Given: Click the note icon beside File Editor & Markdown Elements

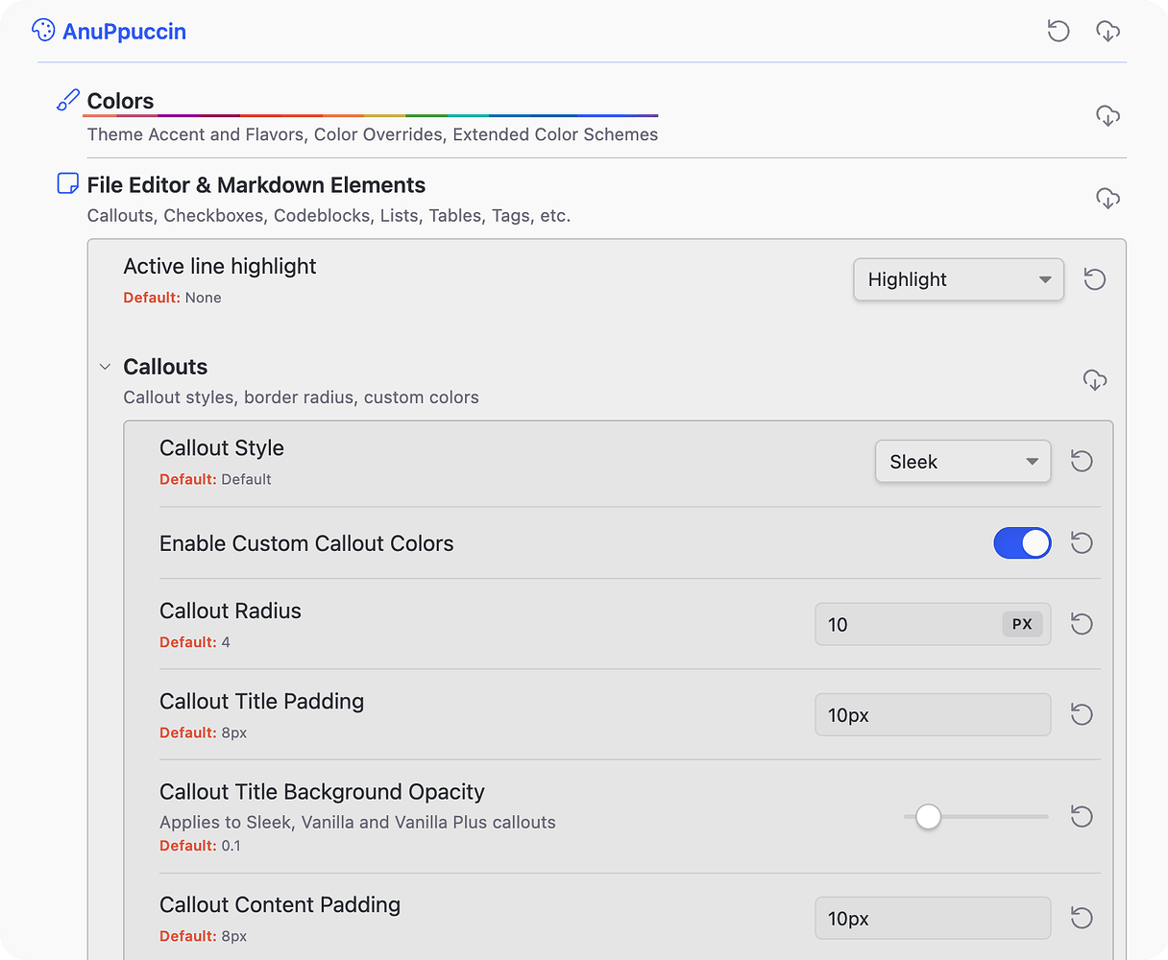Looking at the screenshot, I should pos(67,183).
